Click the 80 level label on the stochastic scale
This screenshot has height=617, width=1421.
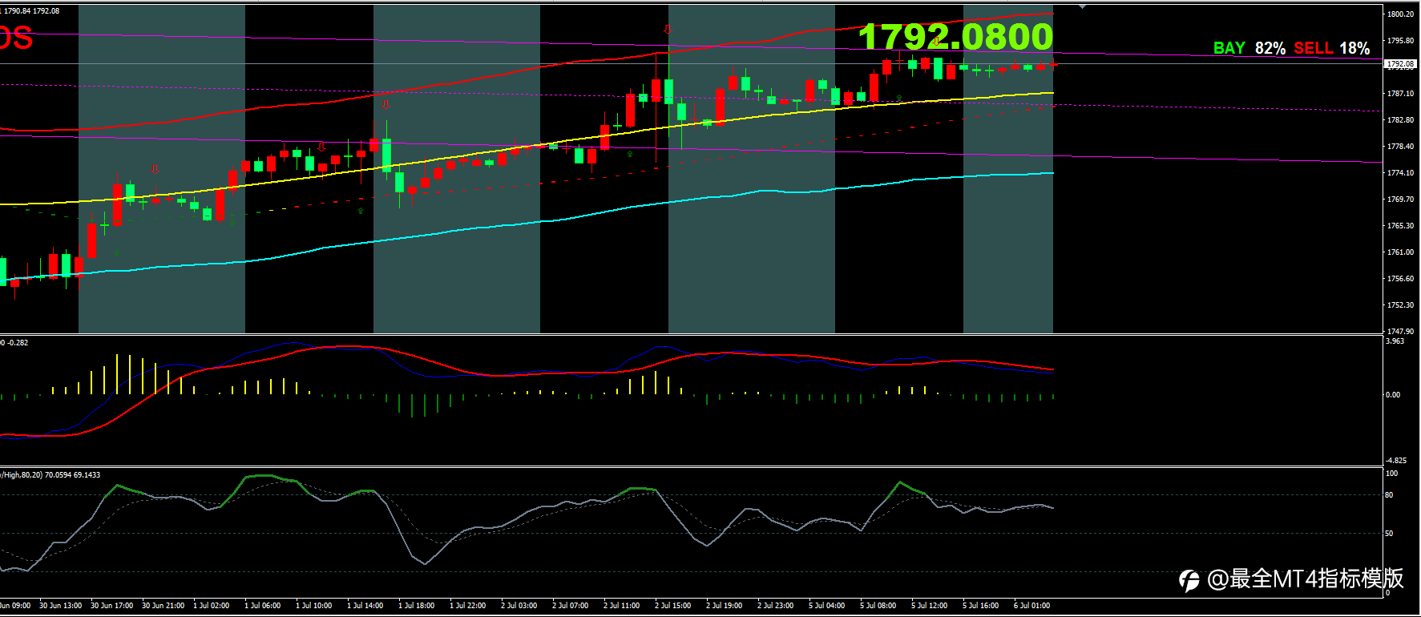tap(1390, 495)
